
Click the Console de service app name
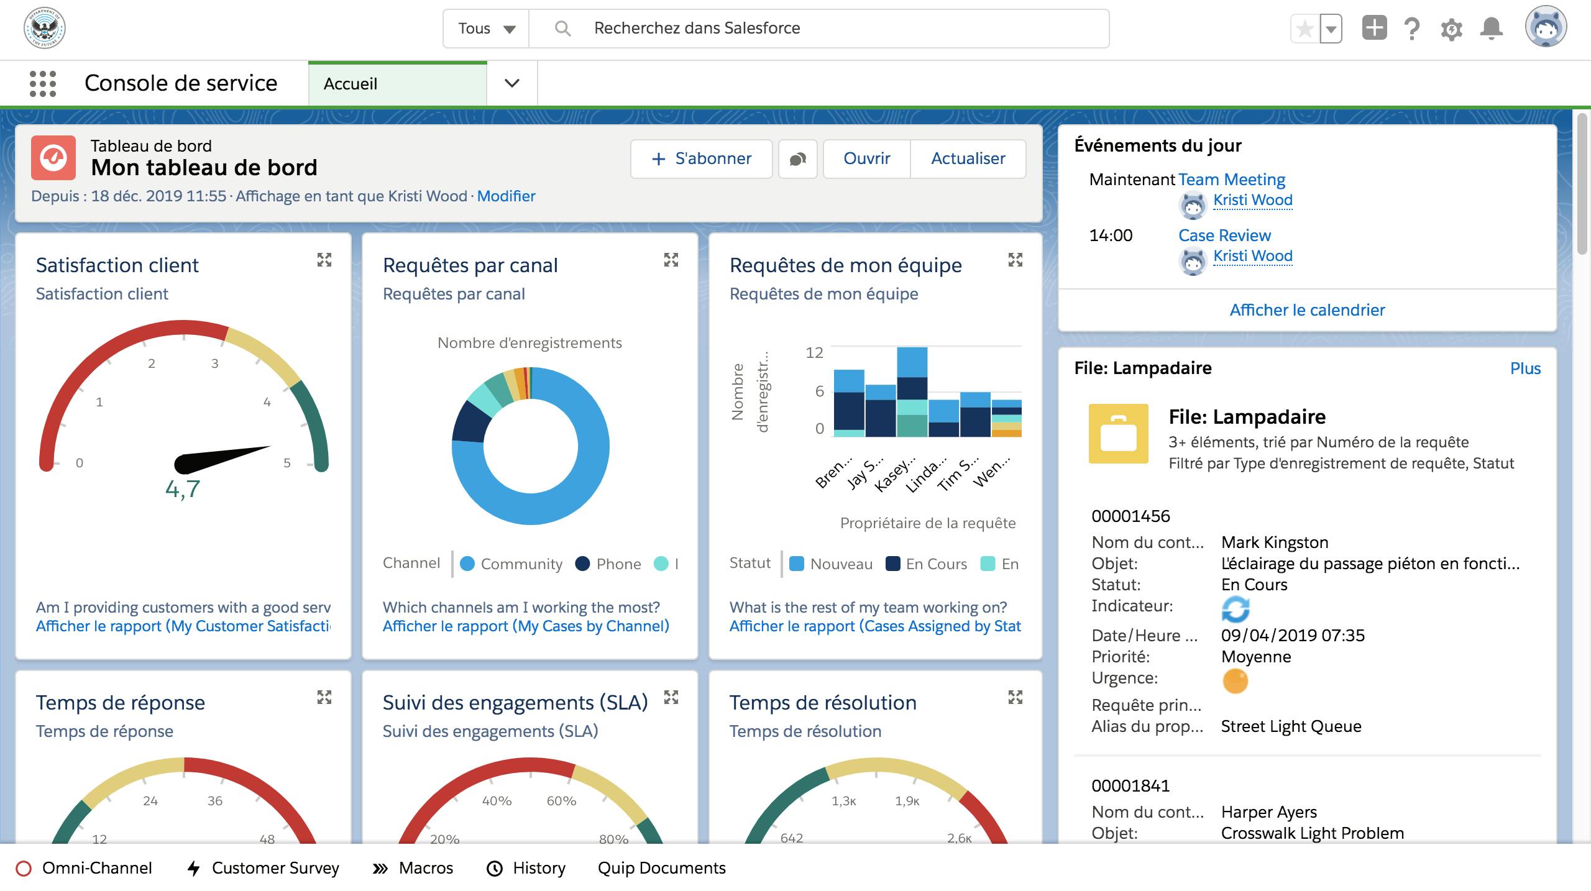click(181, 83)
